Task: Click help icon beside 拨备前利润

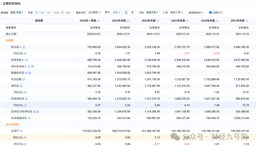Action: (30, 73)
